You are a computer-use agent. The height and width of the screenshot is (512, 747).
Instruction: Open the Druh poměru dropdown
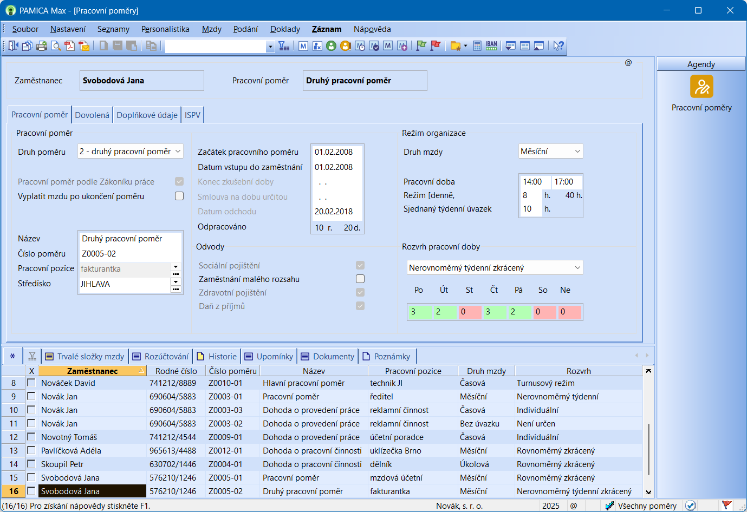[178, 152]
